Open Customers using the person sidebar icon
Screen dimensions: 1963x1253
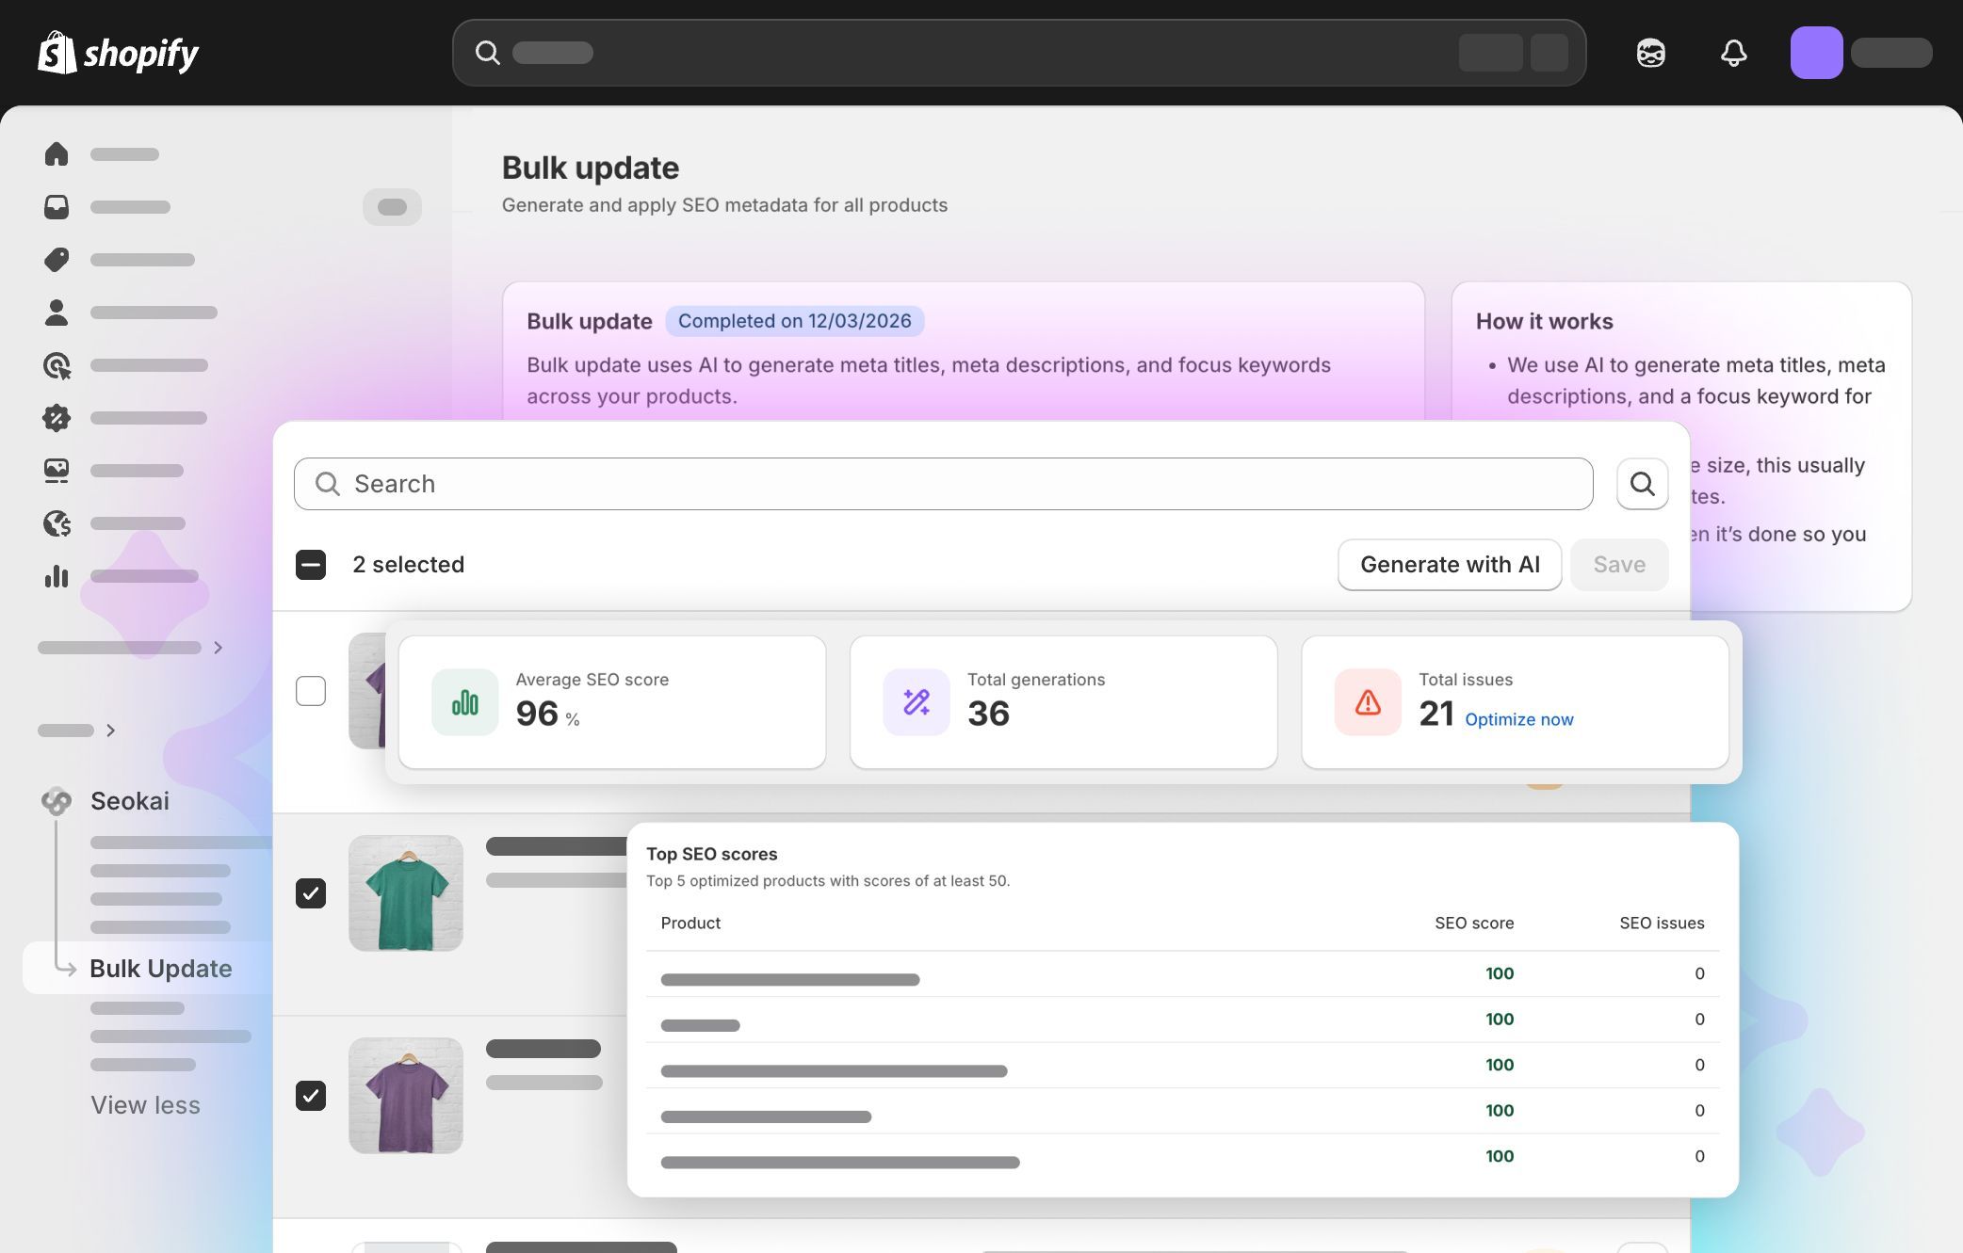(57, 312)
